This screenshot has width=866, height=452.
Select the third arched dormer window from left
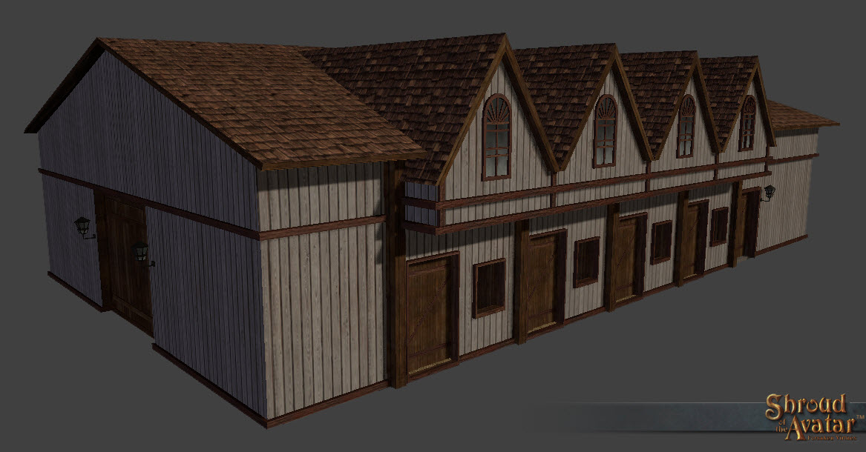(x=686, y=126)
